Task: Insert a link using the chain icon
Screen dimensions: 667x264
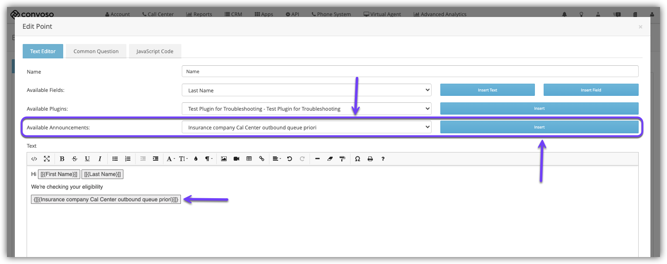Action: (262, 159)
